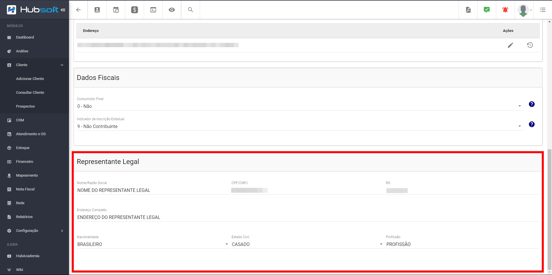Click the back arrow in the toolbar
Screen dimensions: 552x275
(78, 10)
